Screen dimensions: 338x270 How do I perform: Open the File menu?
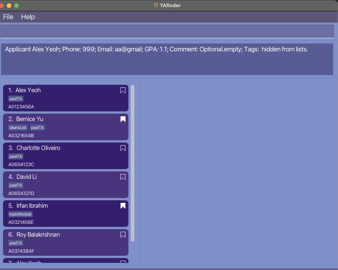click(x=8, y=17)
